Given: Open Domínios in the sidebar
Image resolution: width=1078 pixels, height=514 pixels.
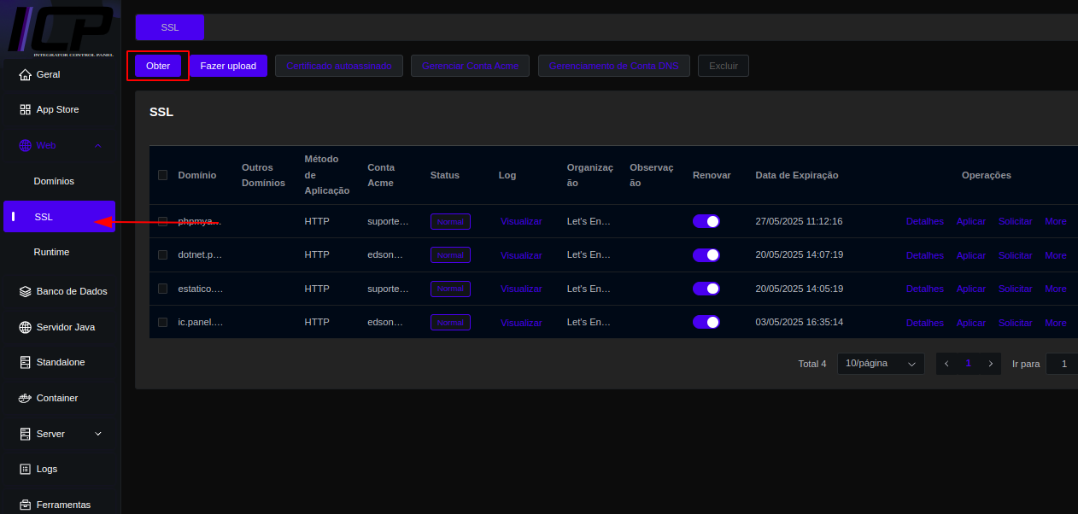Looking at the screenshot, I should pos(54,181).
